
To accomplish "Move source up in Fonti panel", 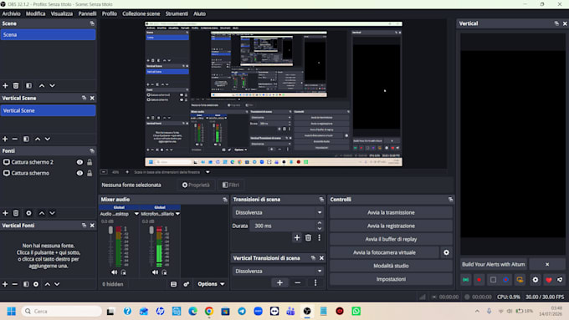I will pyautogui.click(x=42, y=213).
